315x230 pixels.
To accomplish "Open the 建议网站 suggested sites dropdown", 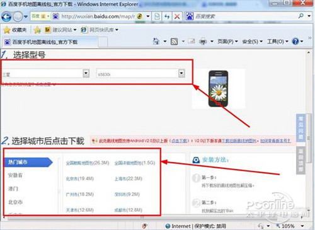I will click(x=60, y=30).
